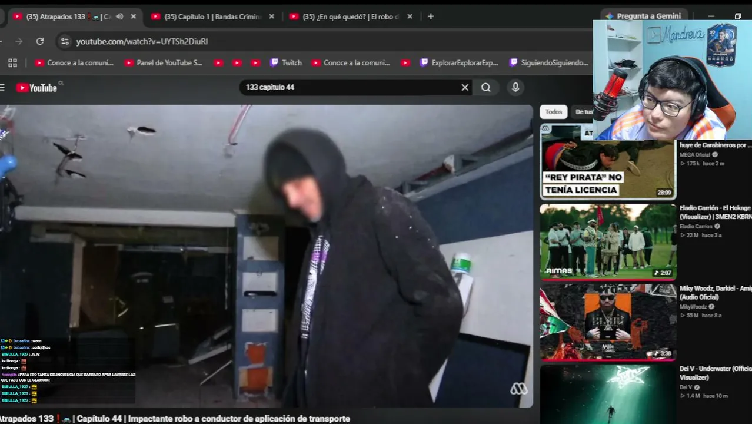Run search with the magnifier icon
Viewport: 752px width, 424px height.
486,87
